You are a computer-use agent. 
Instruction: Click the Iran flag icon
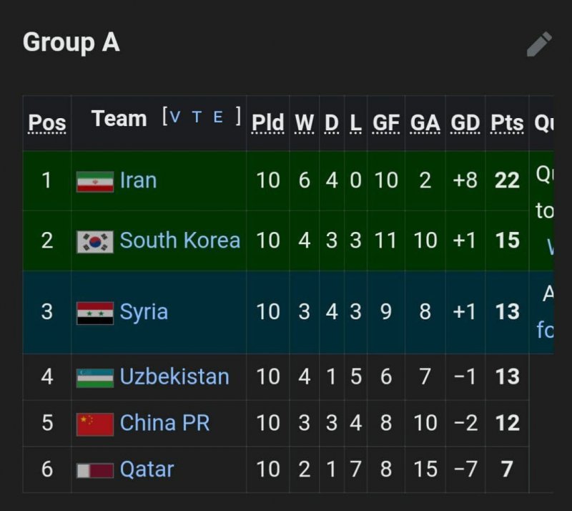(x=95, y=181)
